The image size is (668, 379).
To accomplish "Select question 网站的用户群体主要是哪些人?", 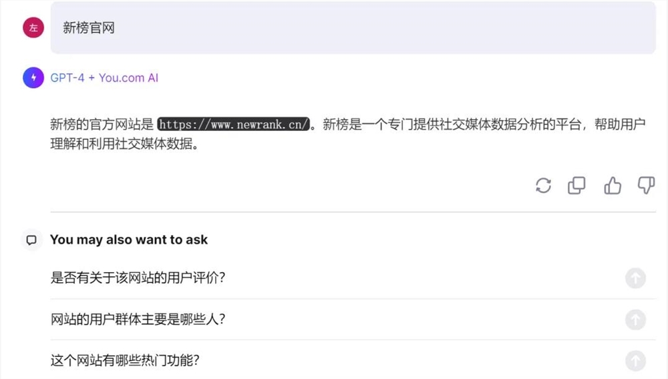I will 138,320.
